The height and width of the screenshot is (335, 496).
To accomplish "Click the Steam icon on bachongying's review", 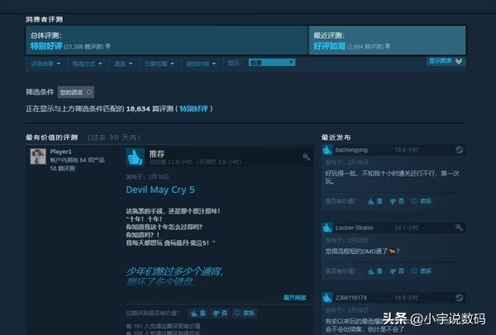I will [x=459, y=150].
